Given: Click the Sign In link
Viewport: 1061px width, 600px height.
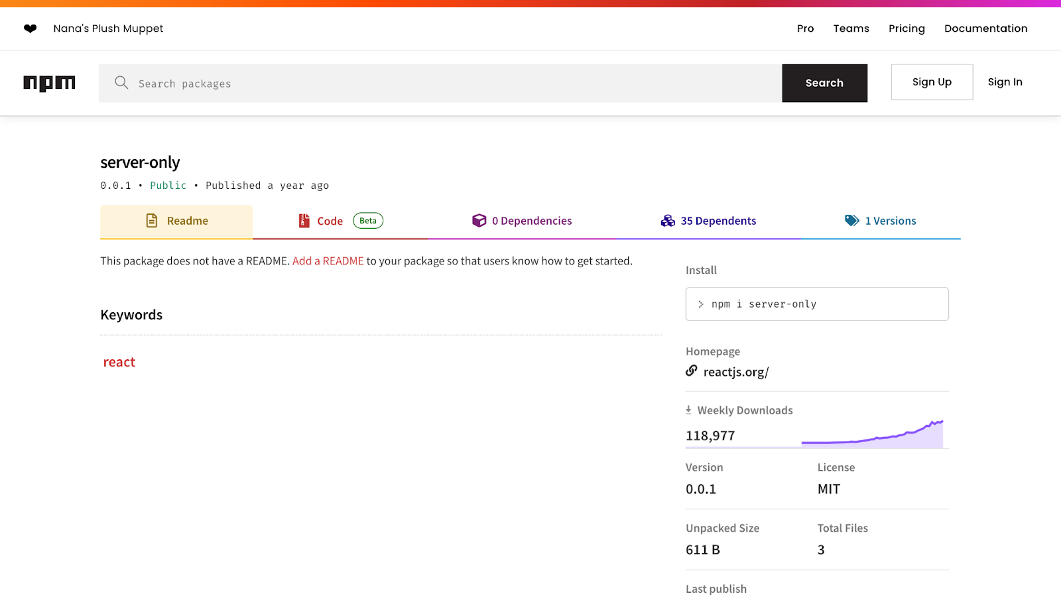Looking at the screenshot, I should pos(1005,82).
